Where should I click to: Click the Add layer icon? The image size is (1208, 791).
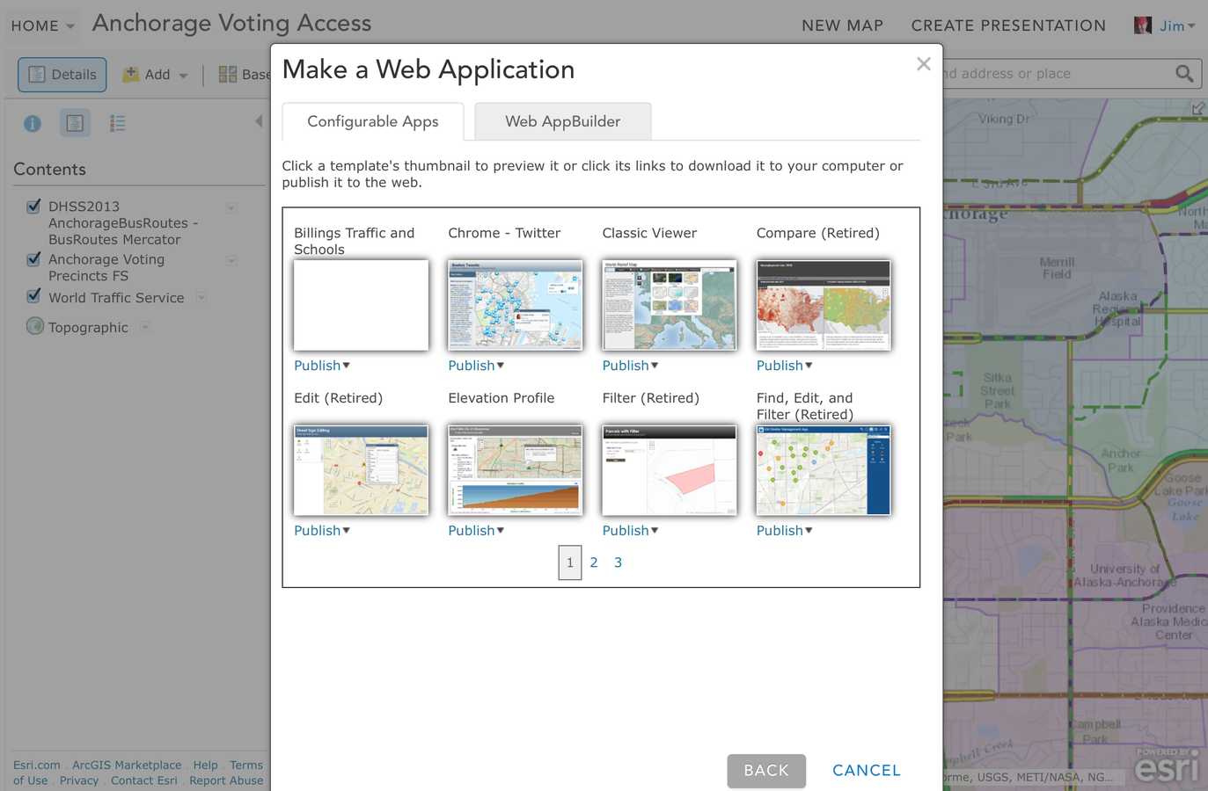pos(131,75)
